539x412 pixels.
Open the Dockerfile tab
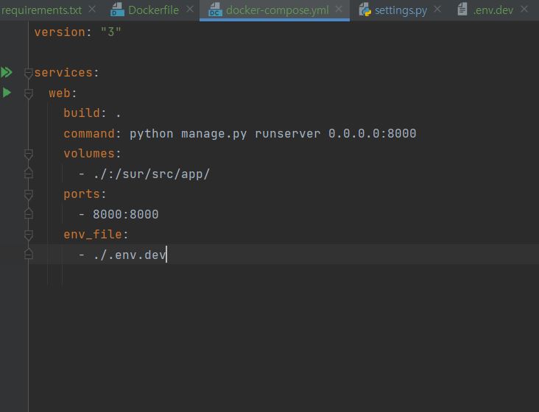point(153,10)
